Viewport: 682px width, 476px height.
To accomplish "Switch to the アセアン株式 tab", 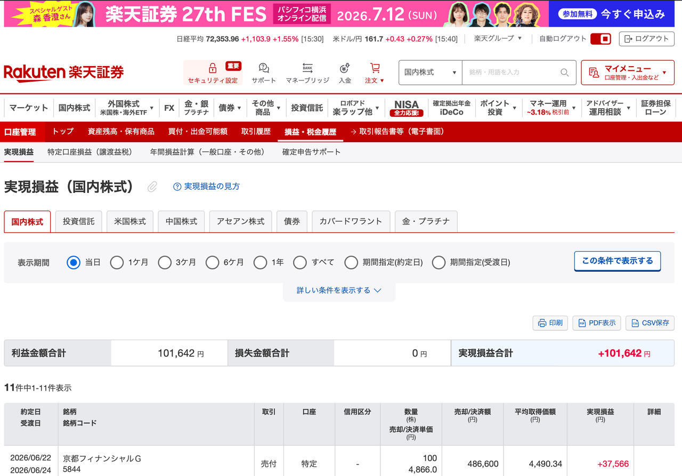I will tap(240, 221).
